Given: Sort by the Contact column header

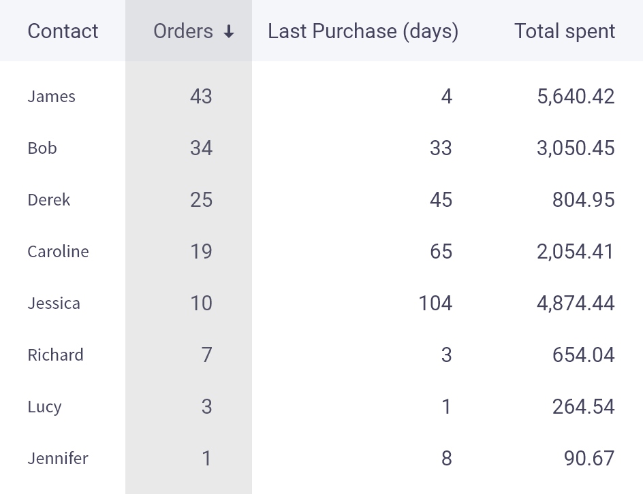Looking at the screenshot, I should [x=63, y=31].
